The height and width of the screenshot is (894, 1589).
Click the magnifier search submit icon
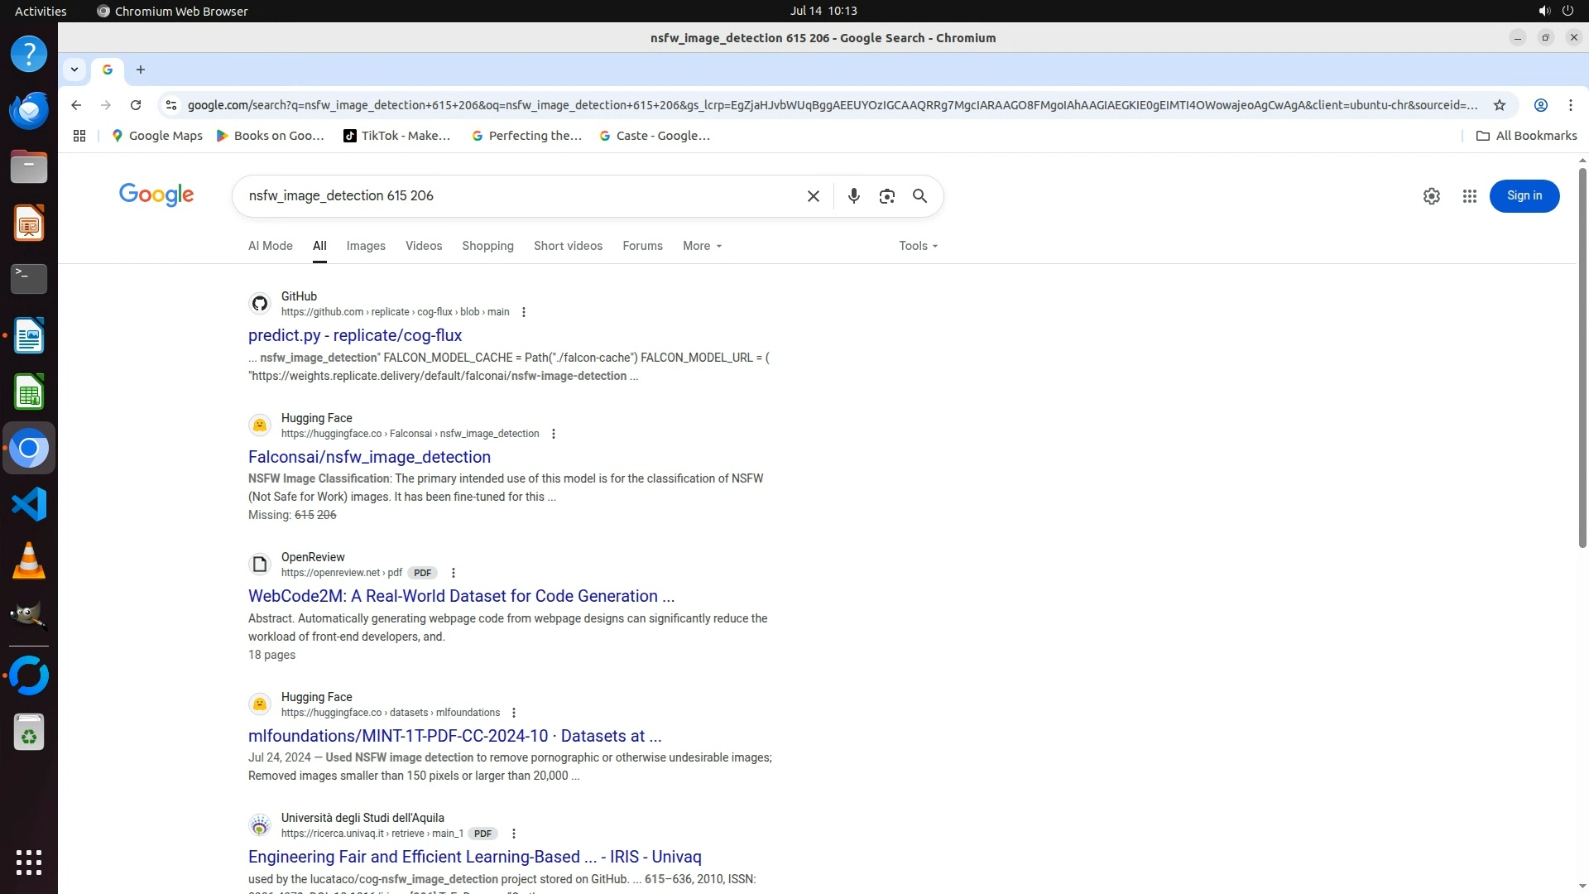[919, 196]
